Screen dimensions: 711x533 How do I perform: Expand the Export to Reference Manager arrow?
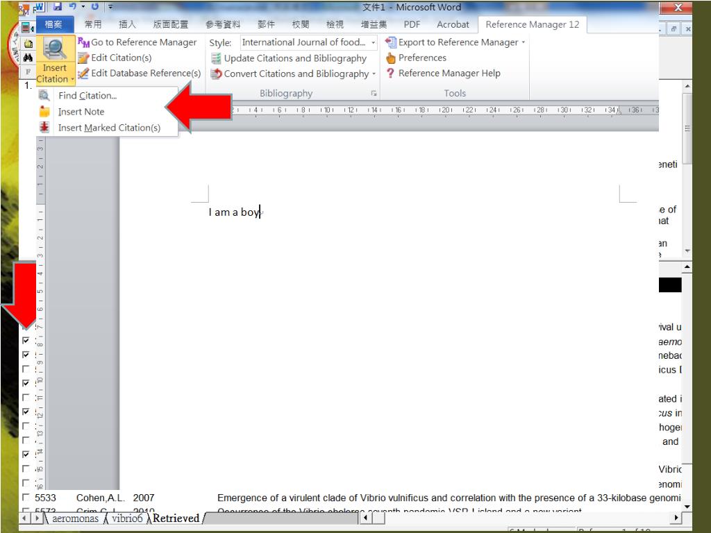click(524, 42)
